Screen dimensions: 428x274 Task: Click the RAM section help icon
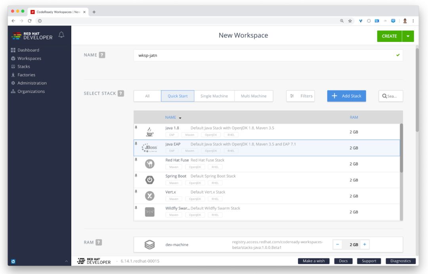(x=99, y=242)
